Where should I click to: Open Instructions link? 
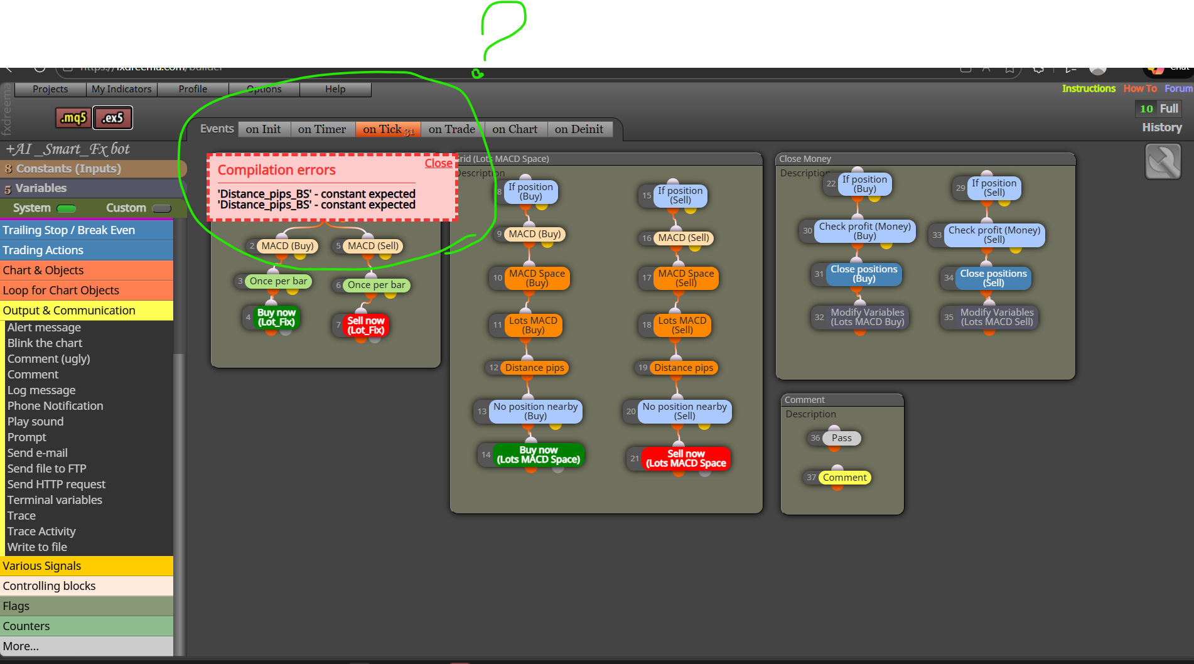pyautogui.click(x=1089, y=88)
